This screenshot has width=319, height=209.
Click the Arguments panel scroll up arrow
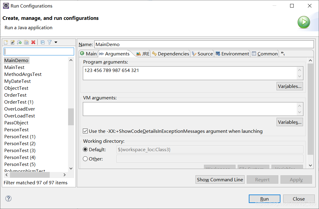[x=310, y=61]
